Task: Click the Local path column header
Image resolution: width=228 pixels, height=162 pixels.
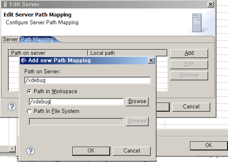Action: [x=128, y=53]
